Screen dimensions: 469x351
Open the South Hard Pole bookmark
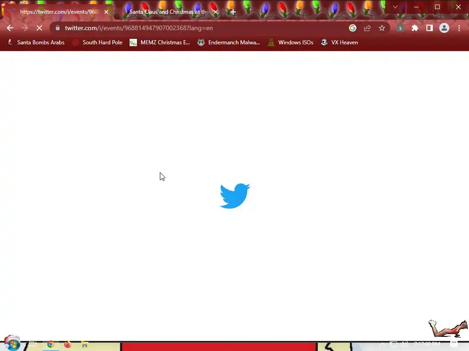pyautogui.click(x=98, y=43)
